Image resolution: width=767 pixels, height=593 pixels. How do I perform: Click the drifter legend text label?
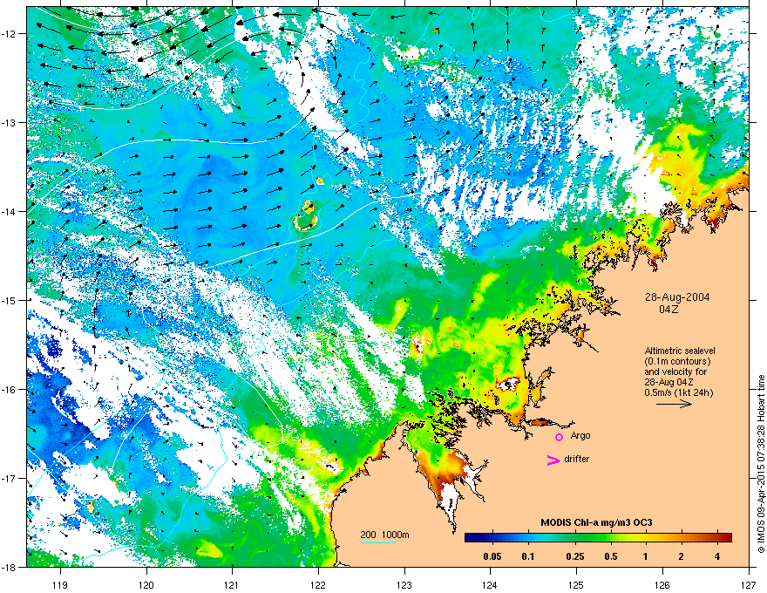tap(577, 459)
